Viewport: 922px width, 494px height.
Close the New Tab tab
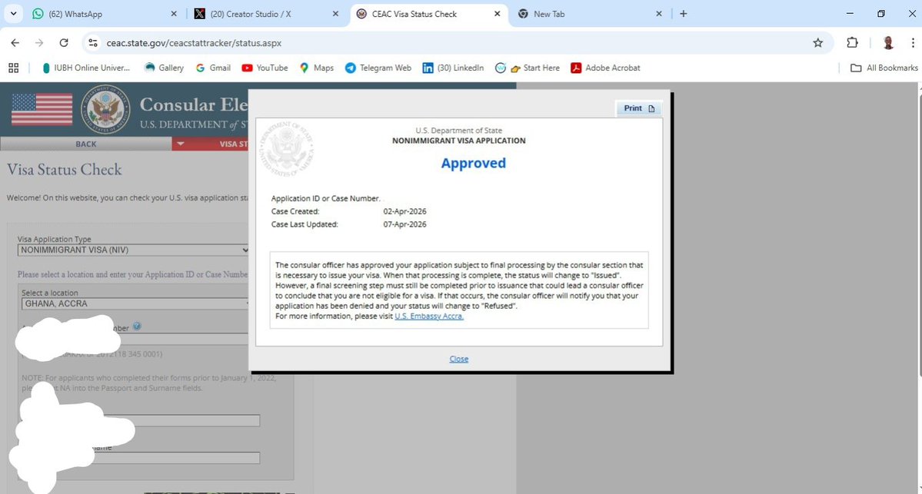pyautogui.click(x=658, y=14)
